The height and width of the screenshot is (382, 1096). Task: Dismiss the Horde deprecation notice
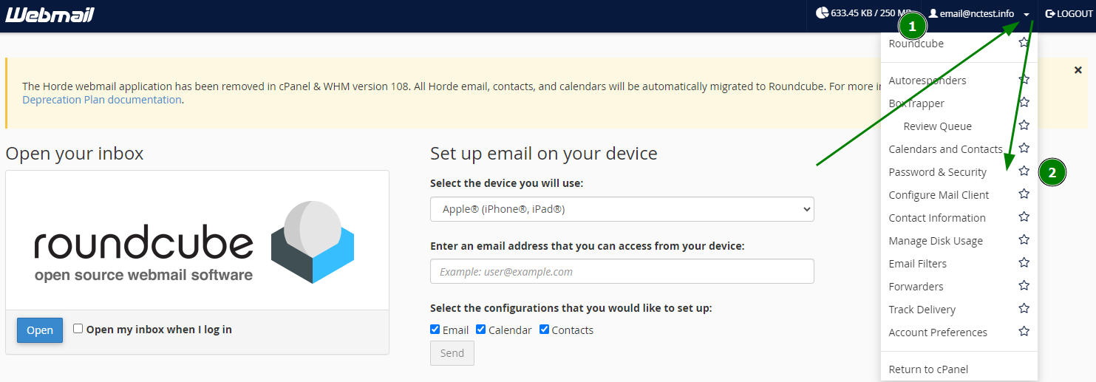click(1078, 70)
